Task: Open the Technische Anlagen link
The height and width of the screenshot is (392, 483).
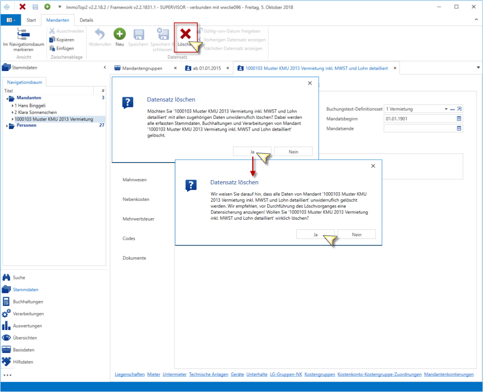Action: [x=208, y=374]
